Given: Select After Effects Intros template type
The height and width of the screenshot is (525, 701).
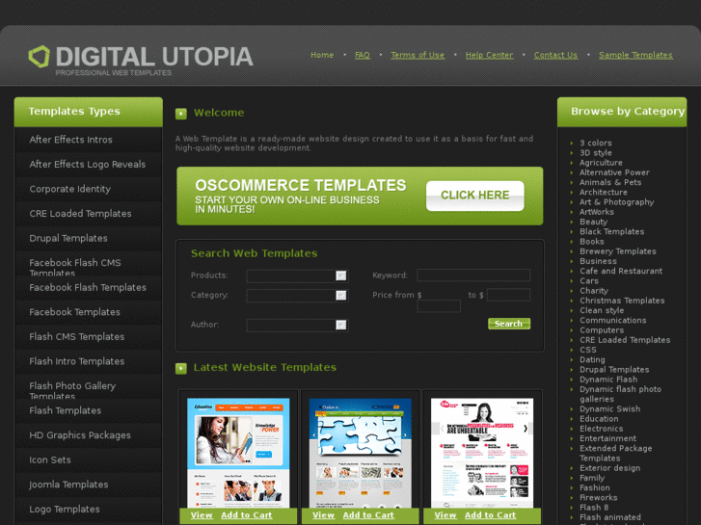Looking at the screenshot, I should point(70,140).
